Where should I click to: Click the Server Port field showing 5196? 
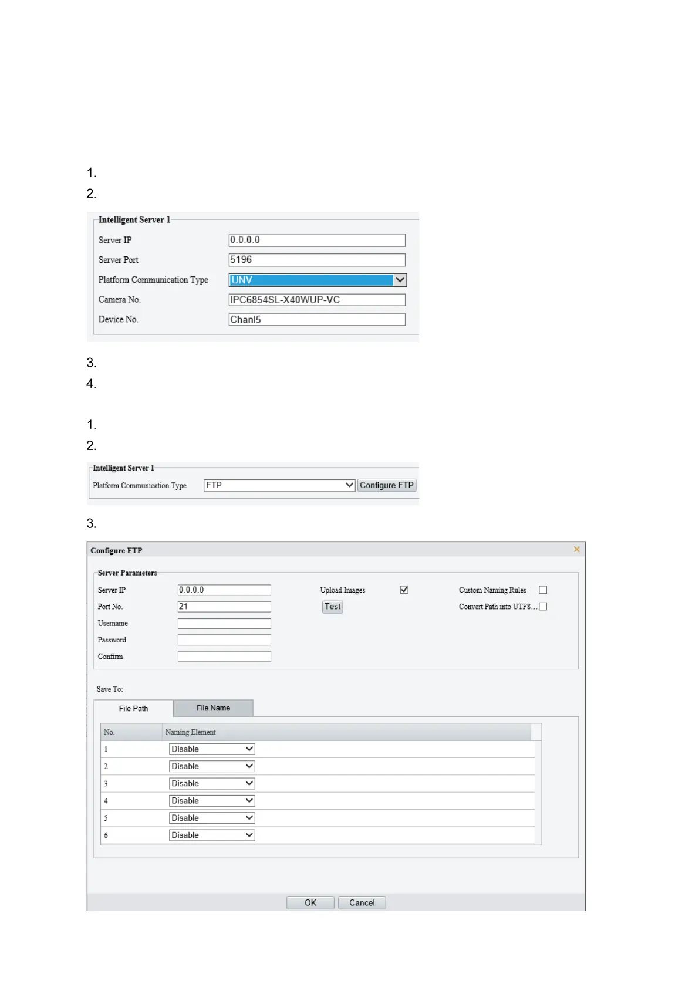(317, 260)
